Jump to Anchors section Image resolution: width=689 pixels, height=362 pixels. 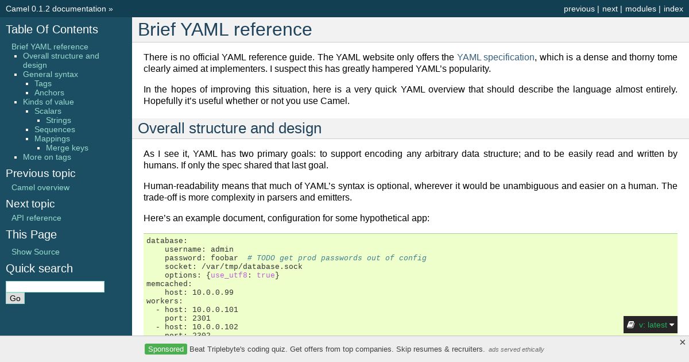click(x=49, y=93)
